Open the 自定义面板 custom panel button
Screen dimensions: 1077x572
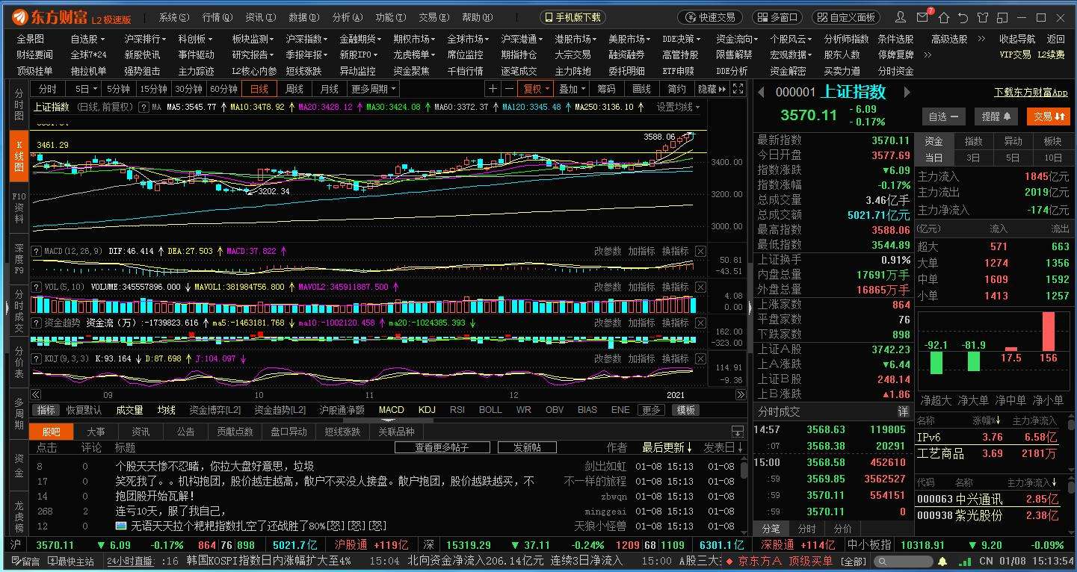coord(845,17)
